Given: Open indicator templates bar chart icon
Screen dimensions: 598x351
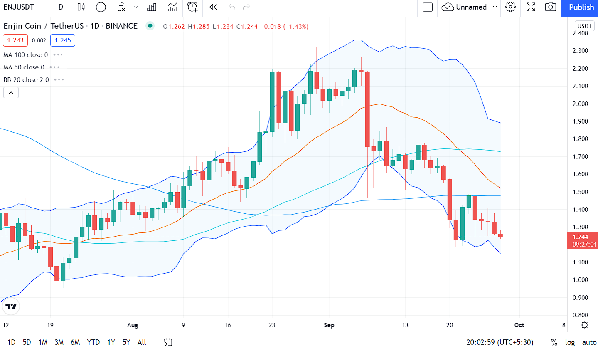Looking at the screenshot, I should click(x=152, y=7).
